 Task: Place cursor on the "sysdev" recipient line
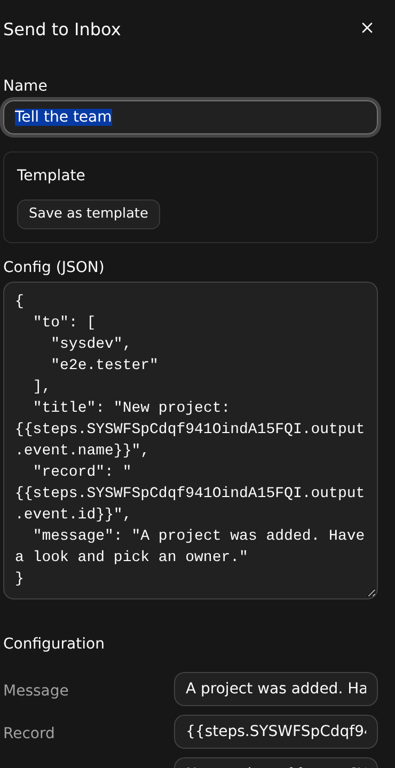(91, 343)
